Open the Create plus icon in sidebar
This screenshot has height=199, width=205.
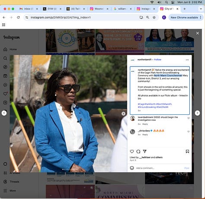(x=5, y=103)
